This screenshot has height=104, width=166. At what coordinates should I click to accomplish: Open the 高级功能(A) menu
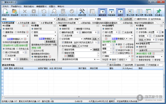29,6
